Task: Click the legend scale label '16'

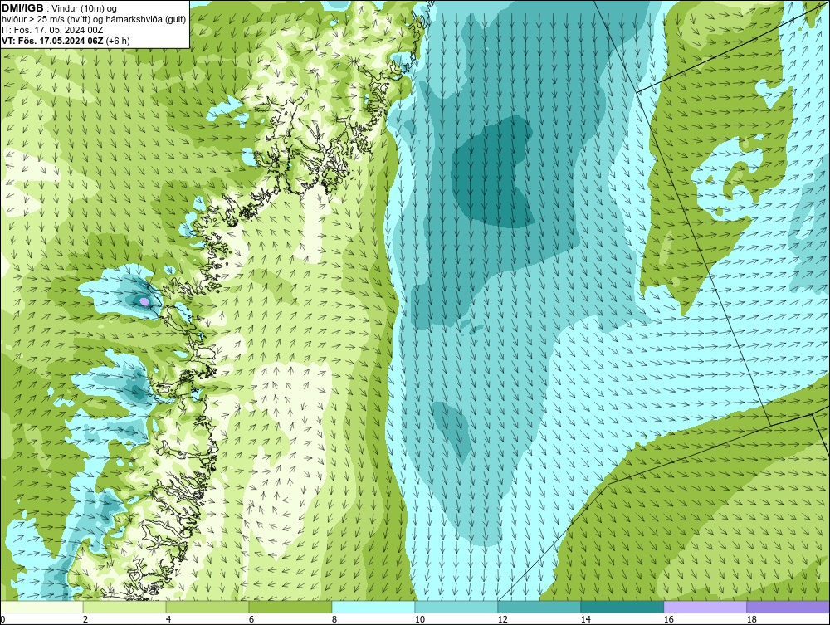Action: click(x=668, y=619)
